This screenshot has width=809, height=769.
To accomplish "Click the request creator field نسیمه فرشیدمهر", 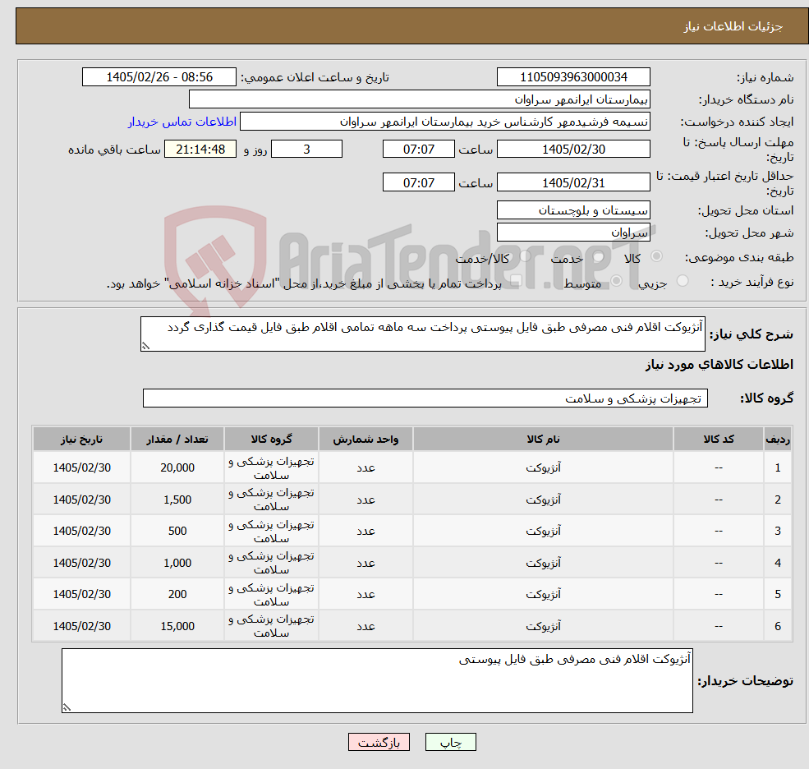I will tap(444, 122).
